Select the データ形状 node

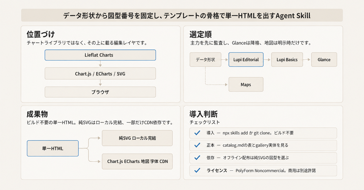tap(205, 60)
